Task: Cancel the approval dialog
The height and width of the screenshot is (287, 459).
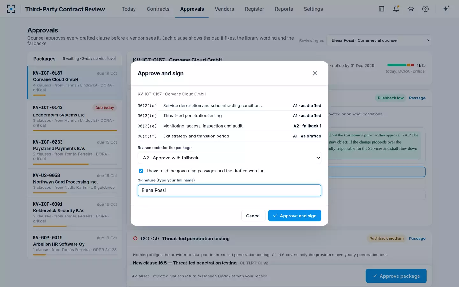Action: pos(253,216)
